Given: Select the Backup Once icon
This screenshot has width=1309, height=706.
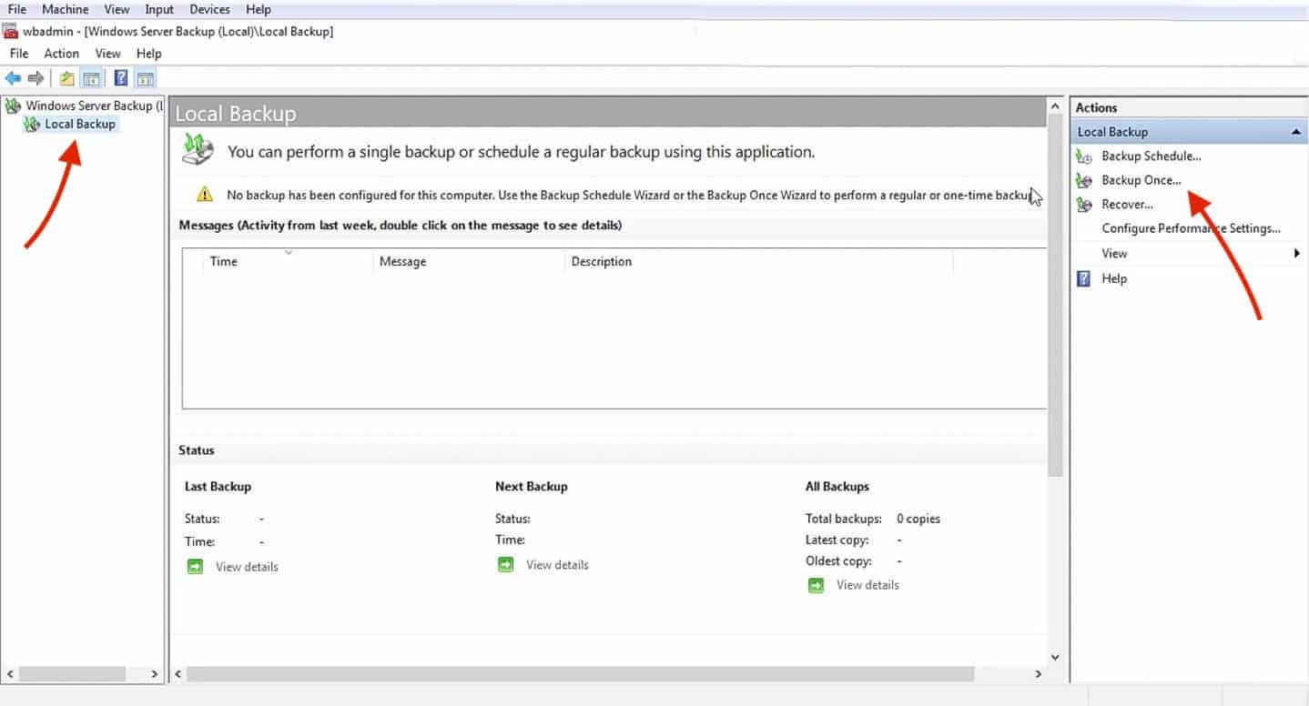Looking at the screenshot, I should pyautogui.click(x=1084, y=180).
